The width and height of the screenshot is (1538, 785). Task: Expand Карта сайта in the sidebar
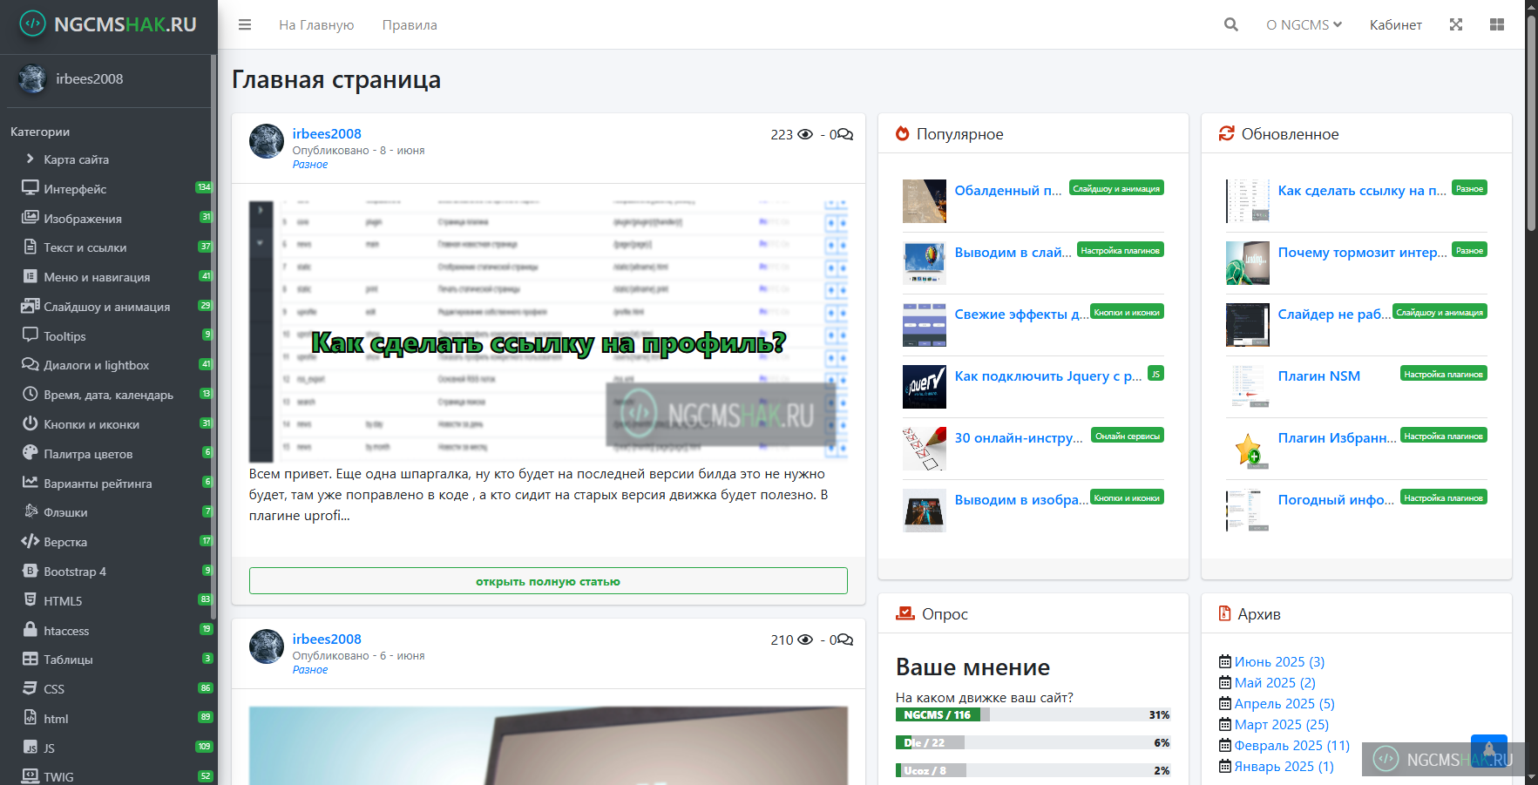click(x=76, y=159)
